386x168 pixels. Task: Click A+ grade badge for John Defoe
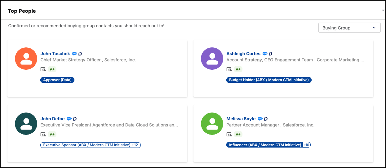(52, 135)
